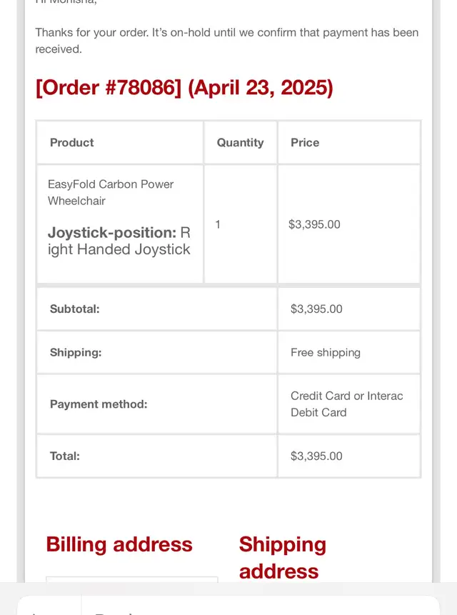Click the Subtotal label
457x615 pixels.
tap(74, 309)
